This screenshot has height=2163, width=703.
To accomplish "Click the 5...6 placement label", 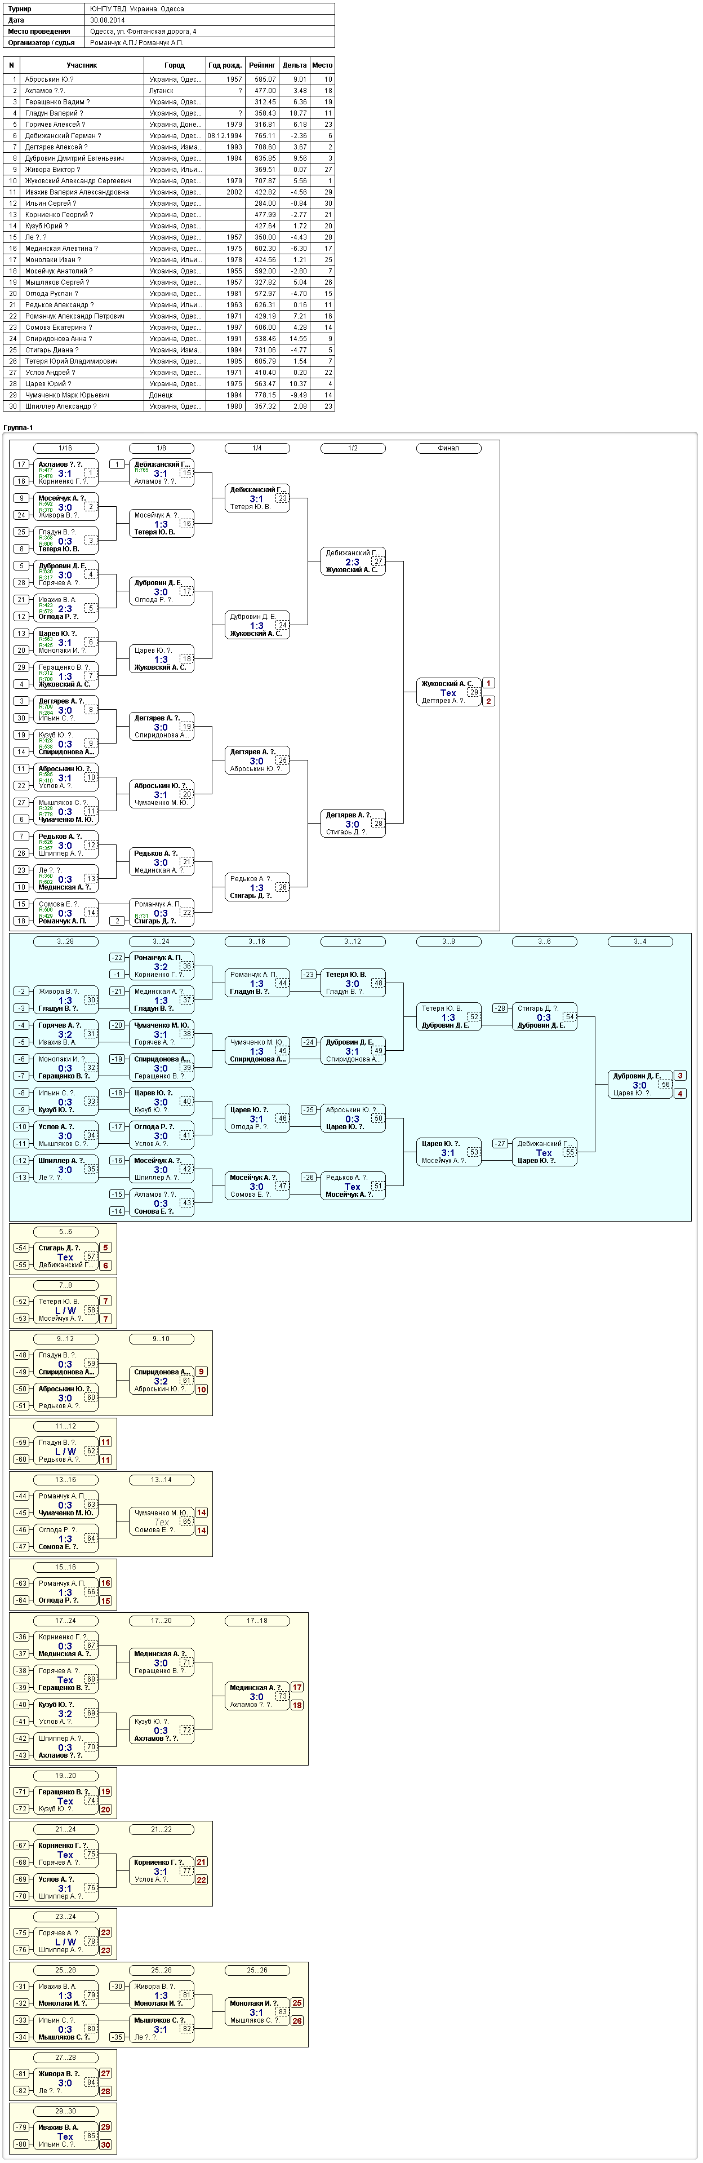I will tap(65, 1232).
